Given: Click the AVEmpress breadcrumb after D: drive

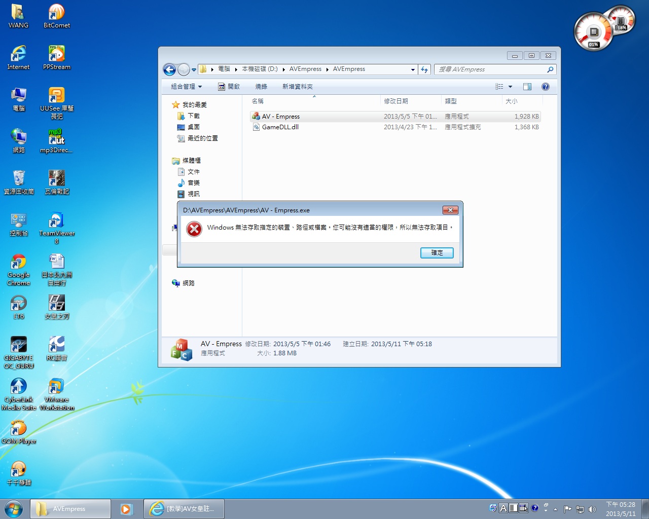Looking at the screenshot, I should 305,69.
